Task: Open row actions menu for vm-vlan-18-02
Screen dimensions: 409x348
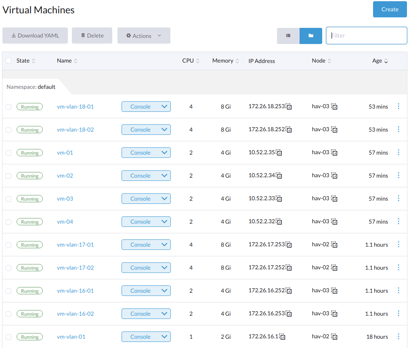Action: click(399, 129)
